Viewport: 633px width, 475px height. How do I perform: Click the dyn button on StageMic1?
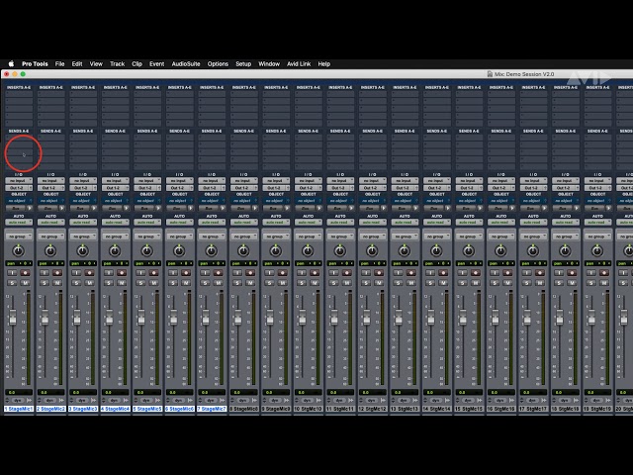click(x=18, y=400)
